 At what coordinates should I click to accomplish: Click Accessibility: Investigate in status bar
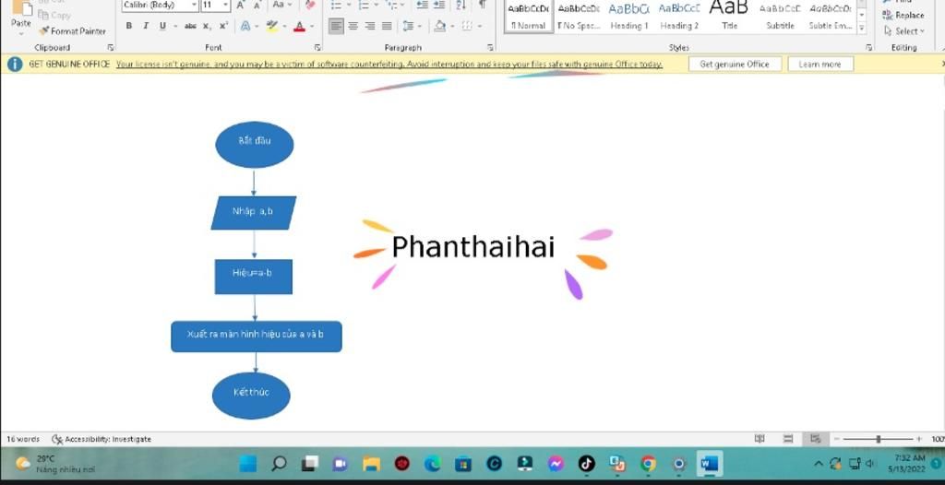pos(102,439)
